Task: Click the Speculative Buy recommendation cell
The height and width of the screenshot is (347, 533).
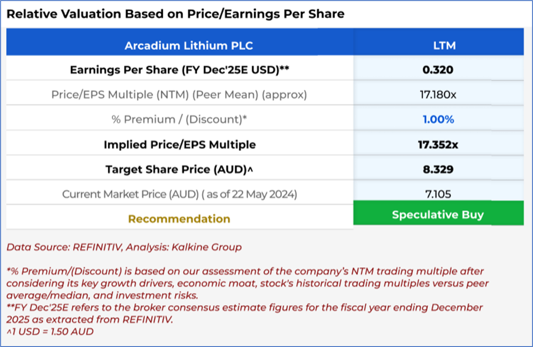Action: click(x=438, y=215)
